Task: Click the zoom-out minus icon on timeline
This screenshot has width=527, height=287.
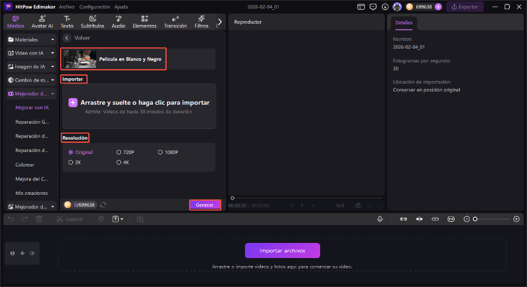Action: [467, 219]
